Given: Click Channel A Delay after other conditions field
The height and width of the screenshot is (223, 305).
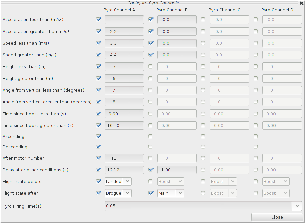Looking at the screenshot, I should point(124,170).
